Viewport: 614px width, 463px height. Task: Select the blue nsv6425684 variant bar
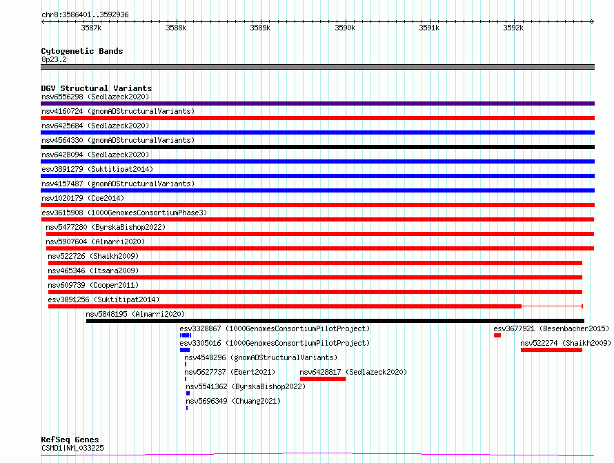click(317, 132)
